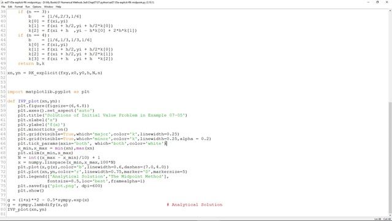
Task: Open the Window menu
Action: click(x=48, y=7)
